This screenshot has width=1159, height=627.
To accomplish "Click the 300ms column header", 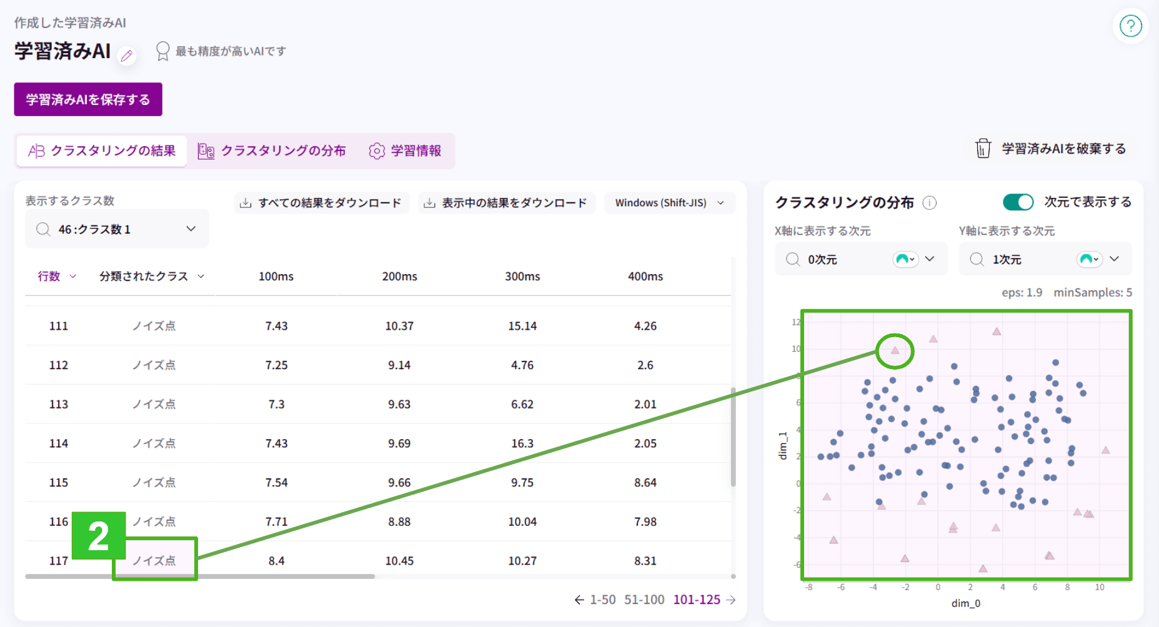I will pos(522,276).
